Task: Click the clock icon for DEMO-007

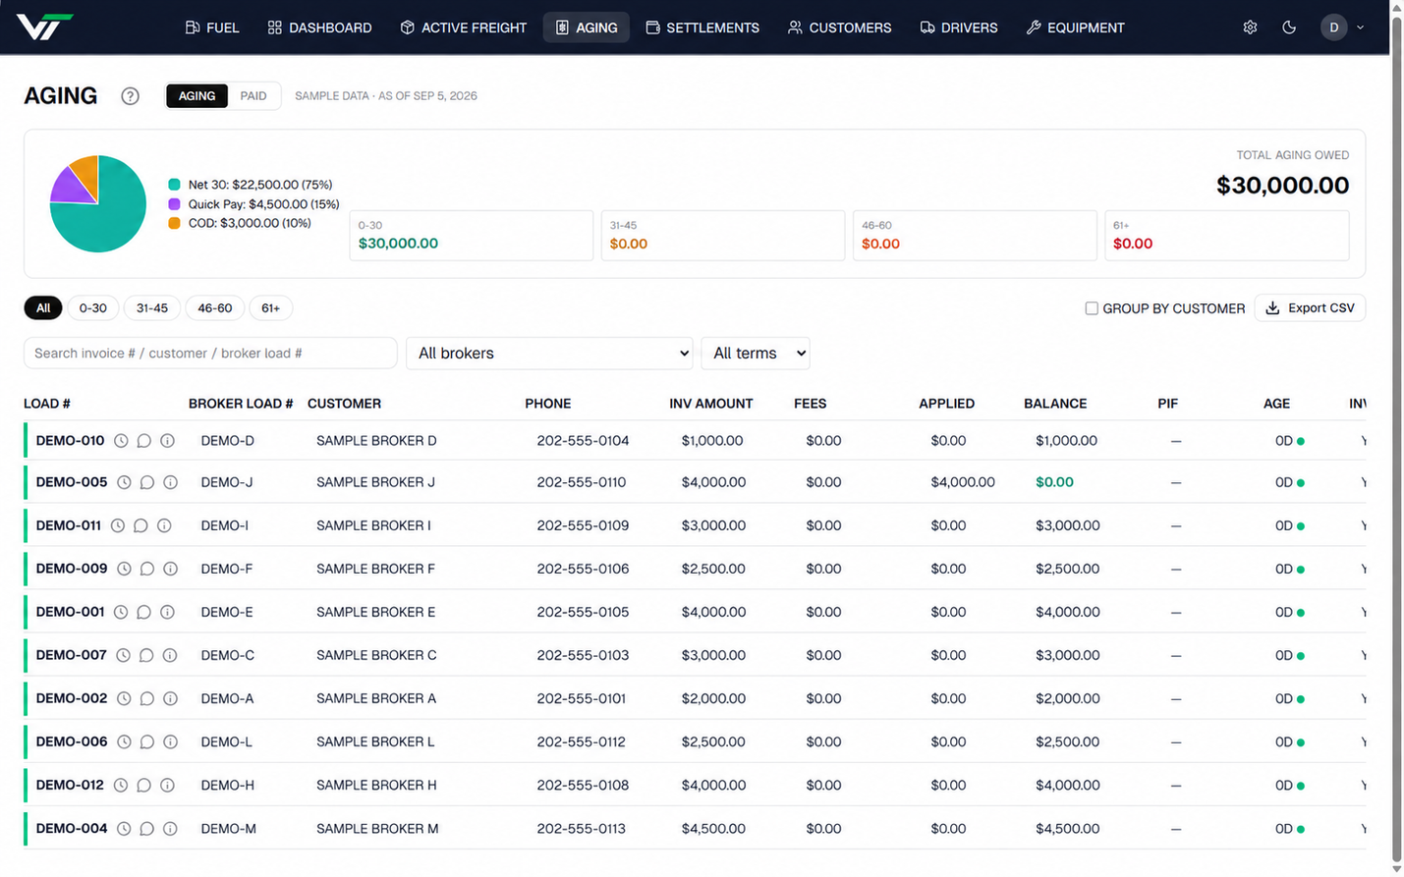Action: pyautogui.click(x=123, y=655)
